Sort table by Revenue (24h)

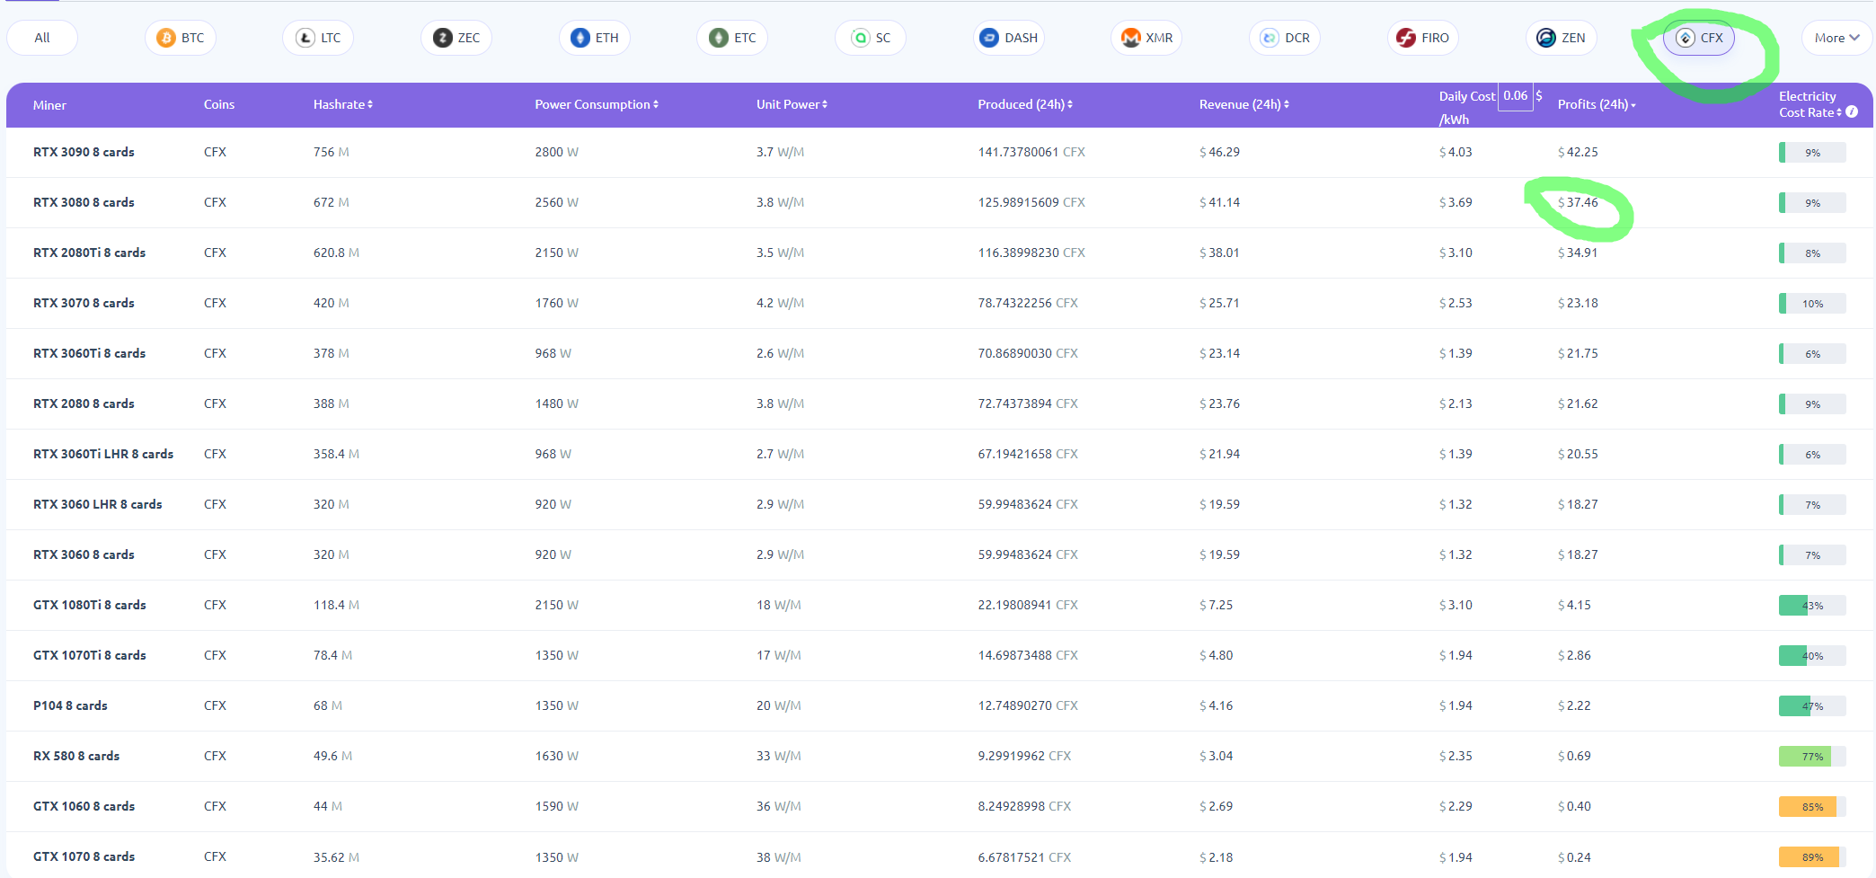(1244, 104)
